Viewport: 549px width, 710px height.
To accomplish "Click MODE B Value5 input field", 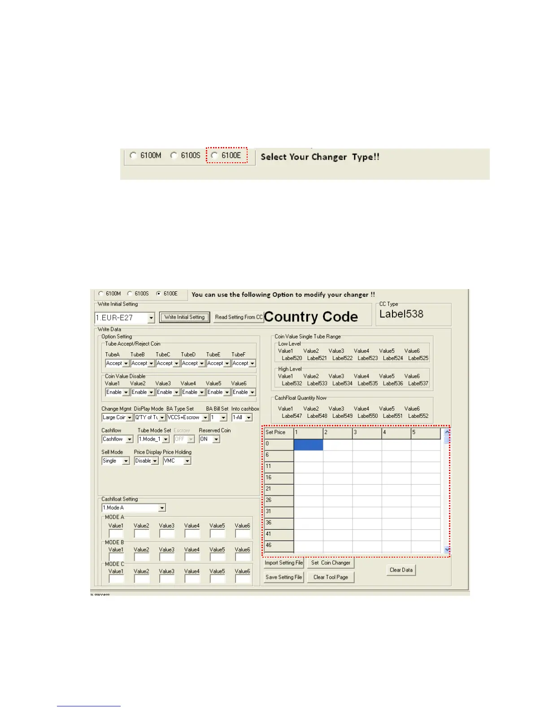I will coord(218,557).
